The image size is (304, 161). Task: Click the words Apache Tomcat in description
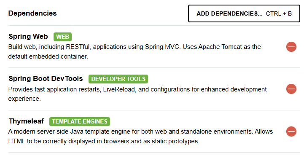[220, 47]
